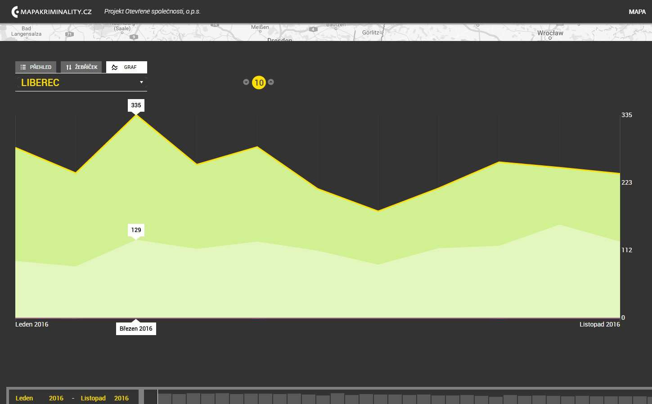Switch to the ŽEBŘÍČEK tab
The width and height of the screenshot is (652, 404).
click(x=81, y=67)
